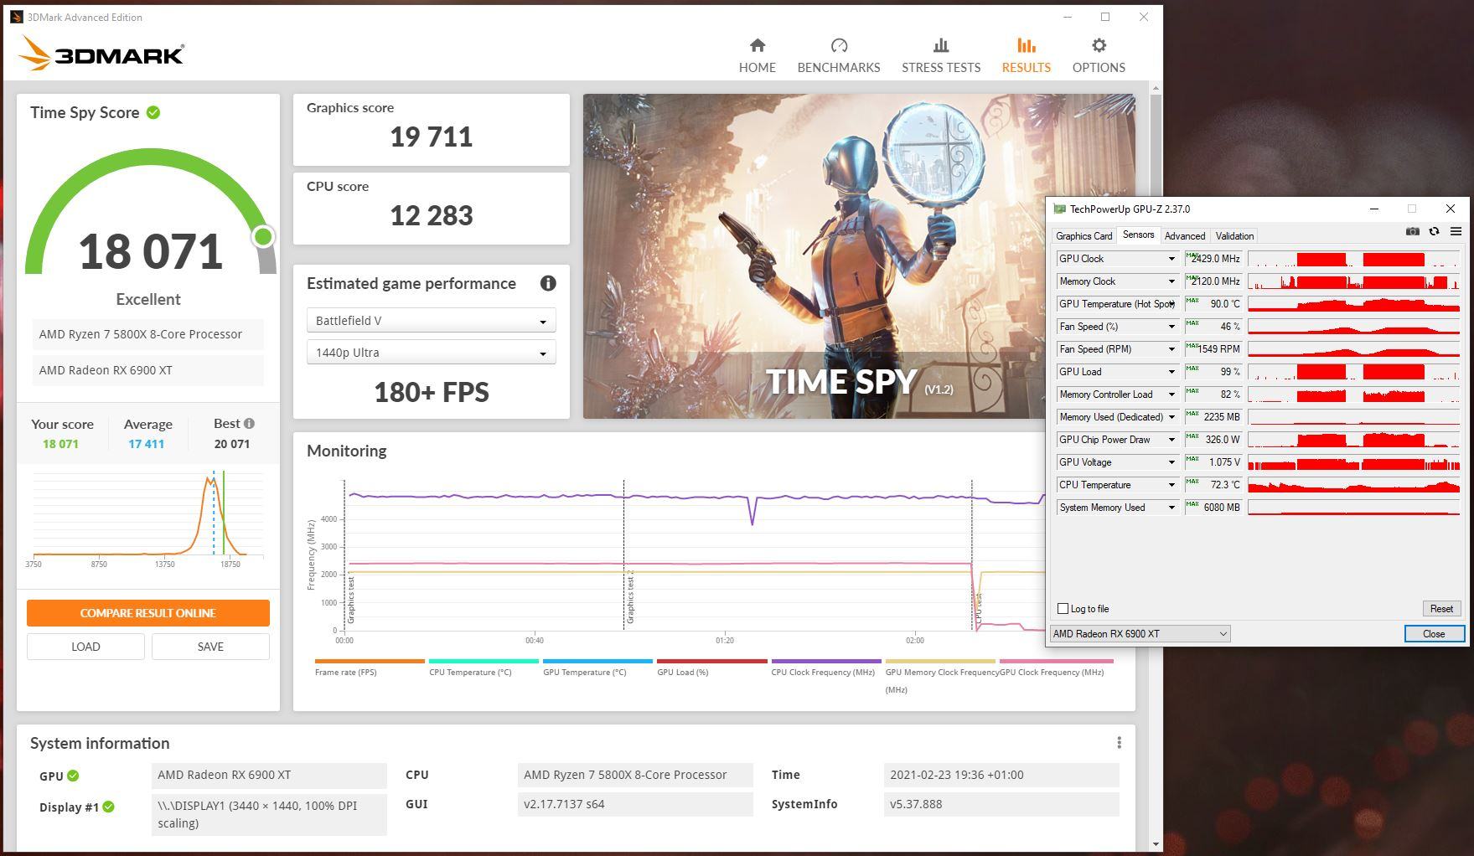This screenshot has height=856, width=1474.
Task: Click the CPU score value 12 283
Action: click(431, 215)
